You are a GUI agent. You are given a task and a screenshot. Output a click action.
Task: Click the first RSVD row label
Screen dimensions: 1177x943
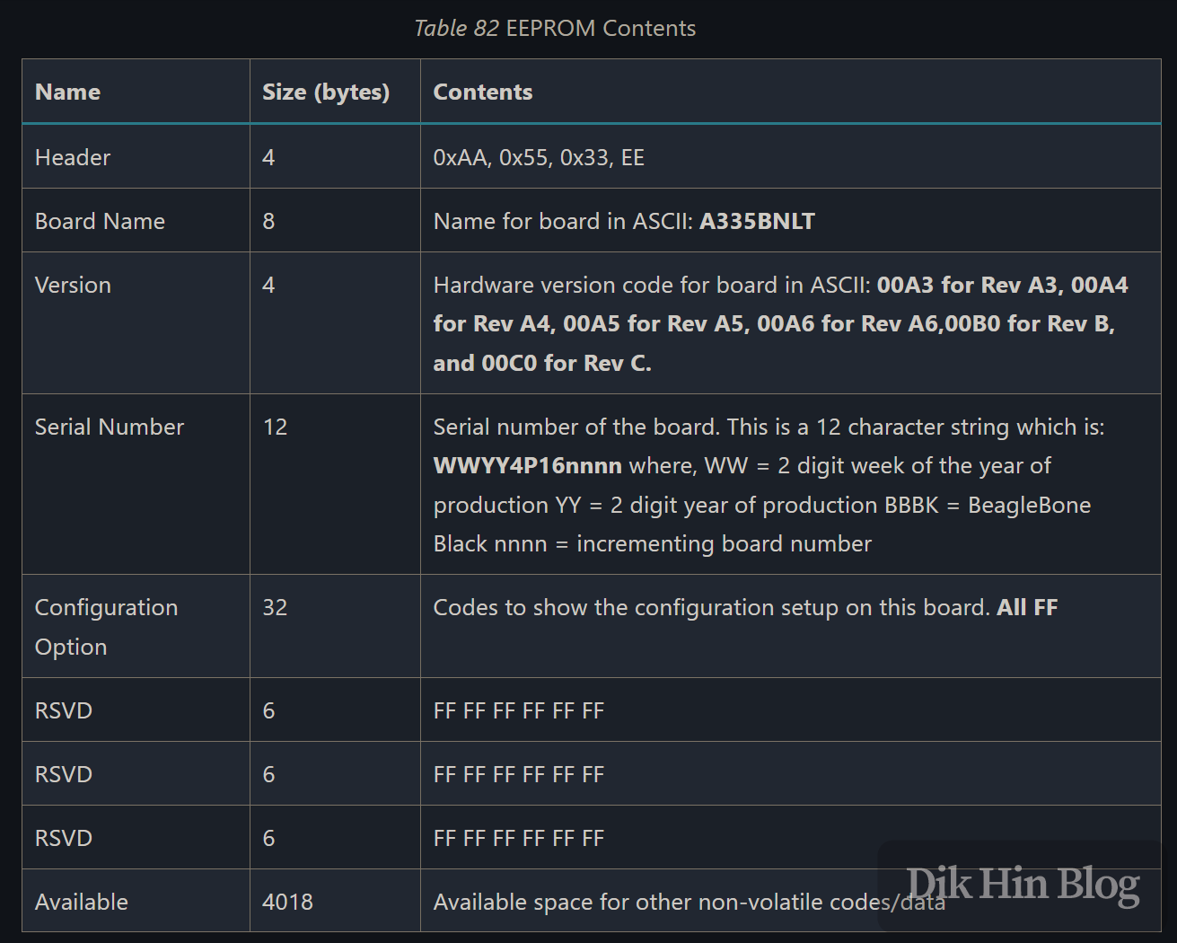pos(63,709)
